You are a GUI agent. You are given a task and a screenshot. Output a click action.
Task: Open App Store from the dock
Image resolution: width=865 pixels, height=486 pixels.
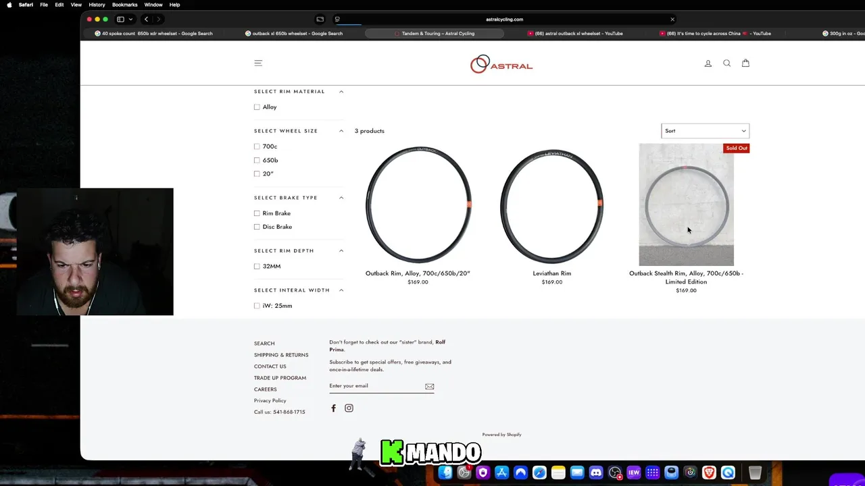click(501, 473)
